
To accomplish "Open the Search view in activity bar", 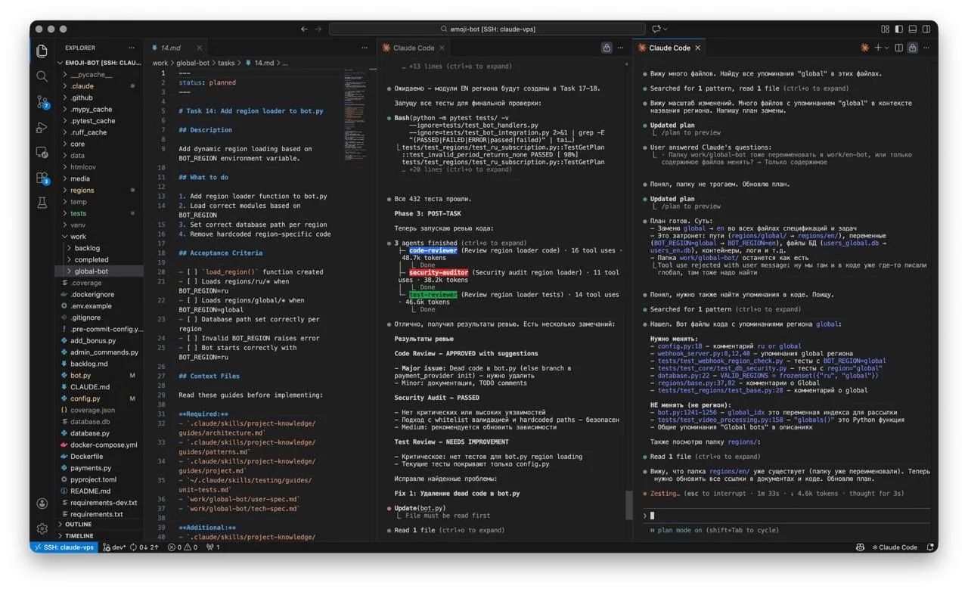I will [x=42, y=76].
